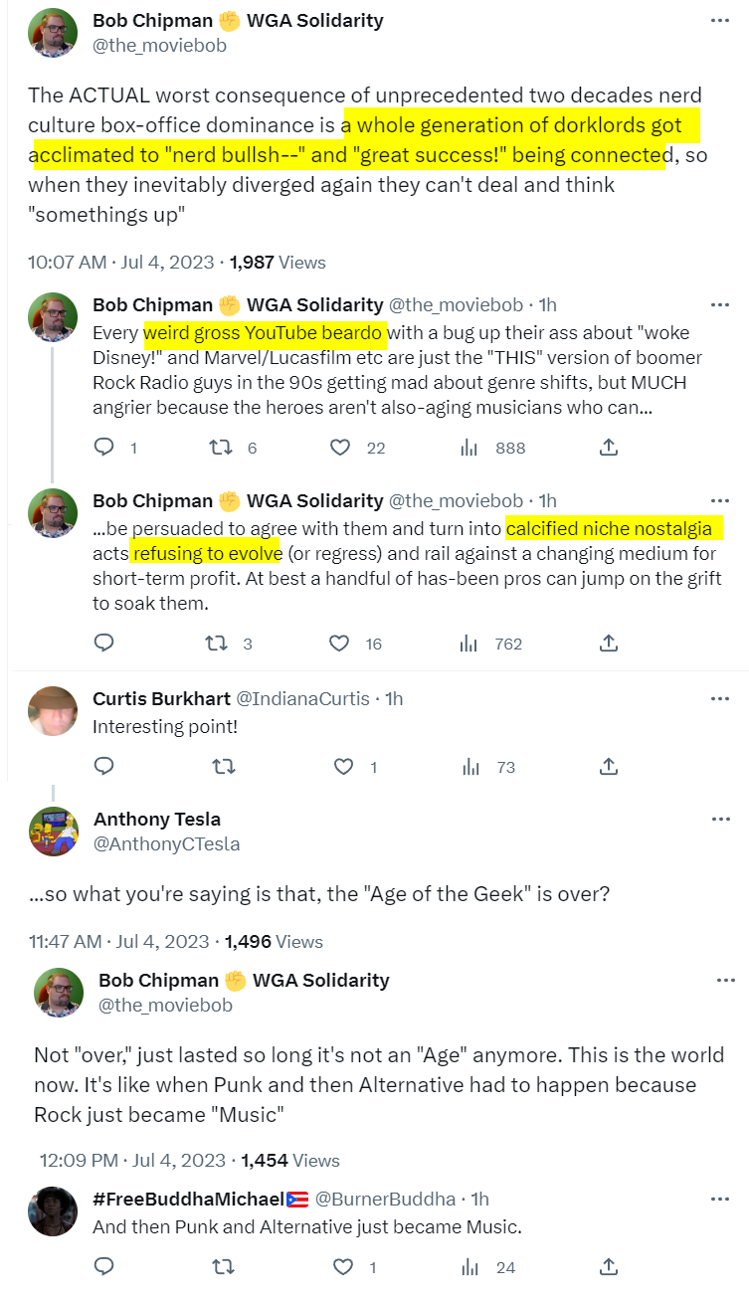Image resolution: width=749 pixels, height=1299 pixels.
Task: Open more options on top Bob Chipman tweet
Action: [x=721, y=21]
